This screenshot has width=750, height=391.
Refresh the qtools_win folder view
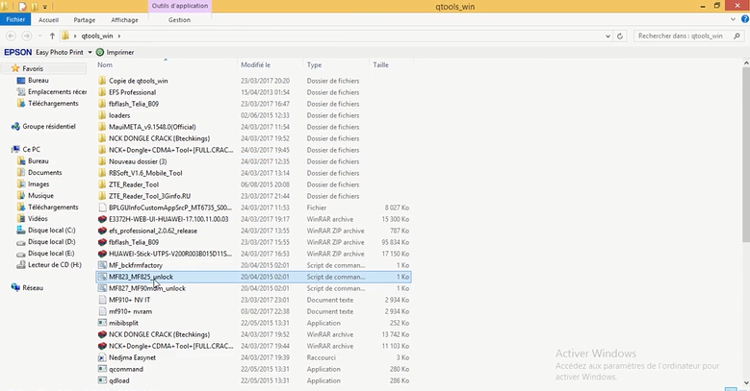coord(620,36)
